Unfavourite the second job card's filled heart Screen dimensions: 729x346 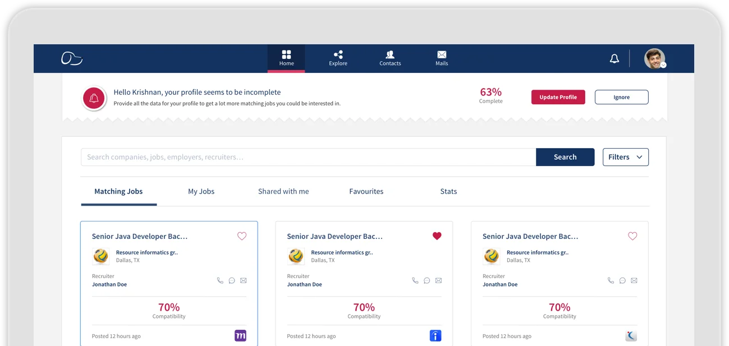(x=437, y=236)
